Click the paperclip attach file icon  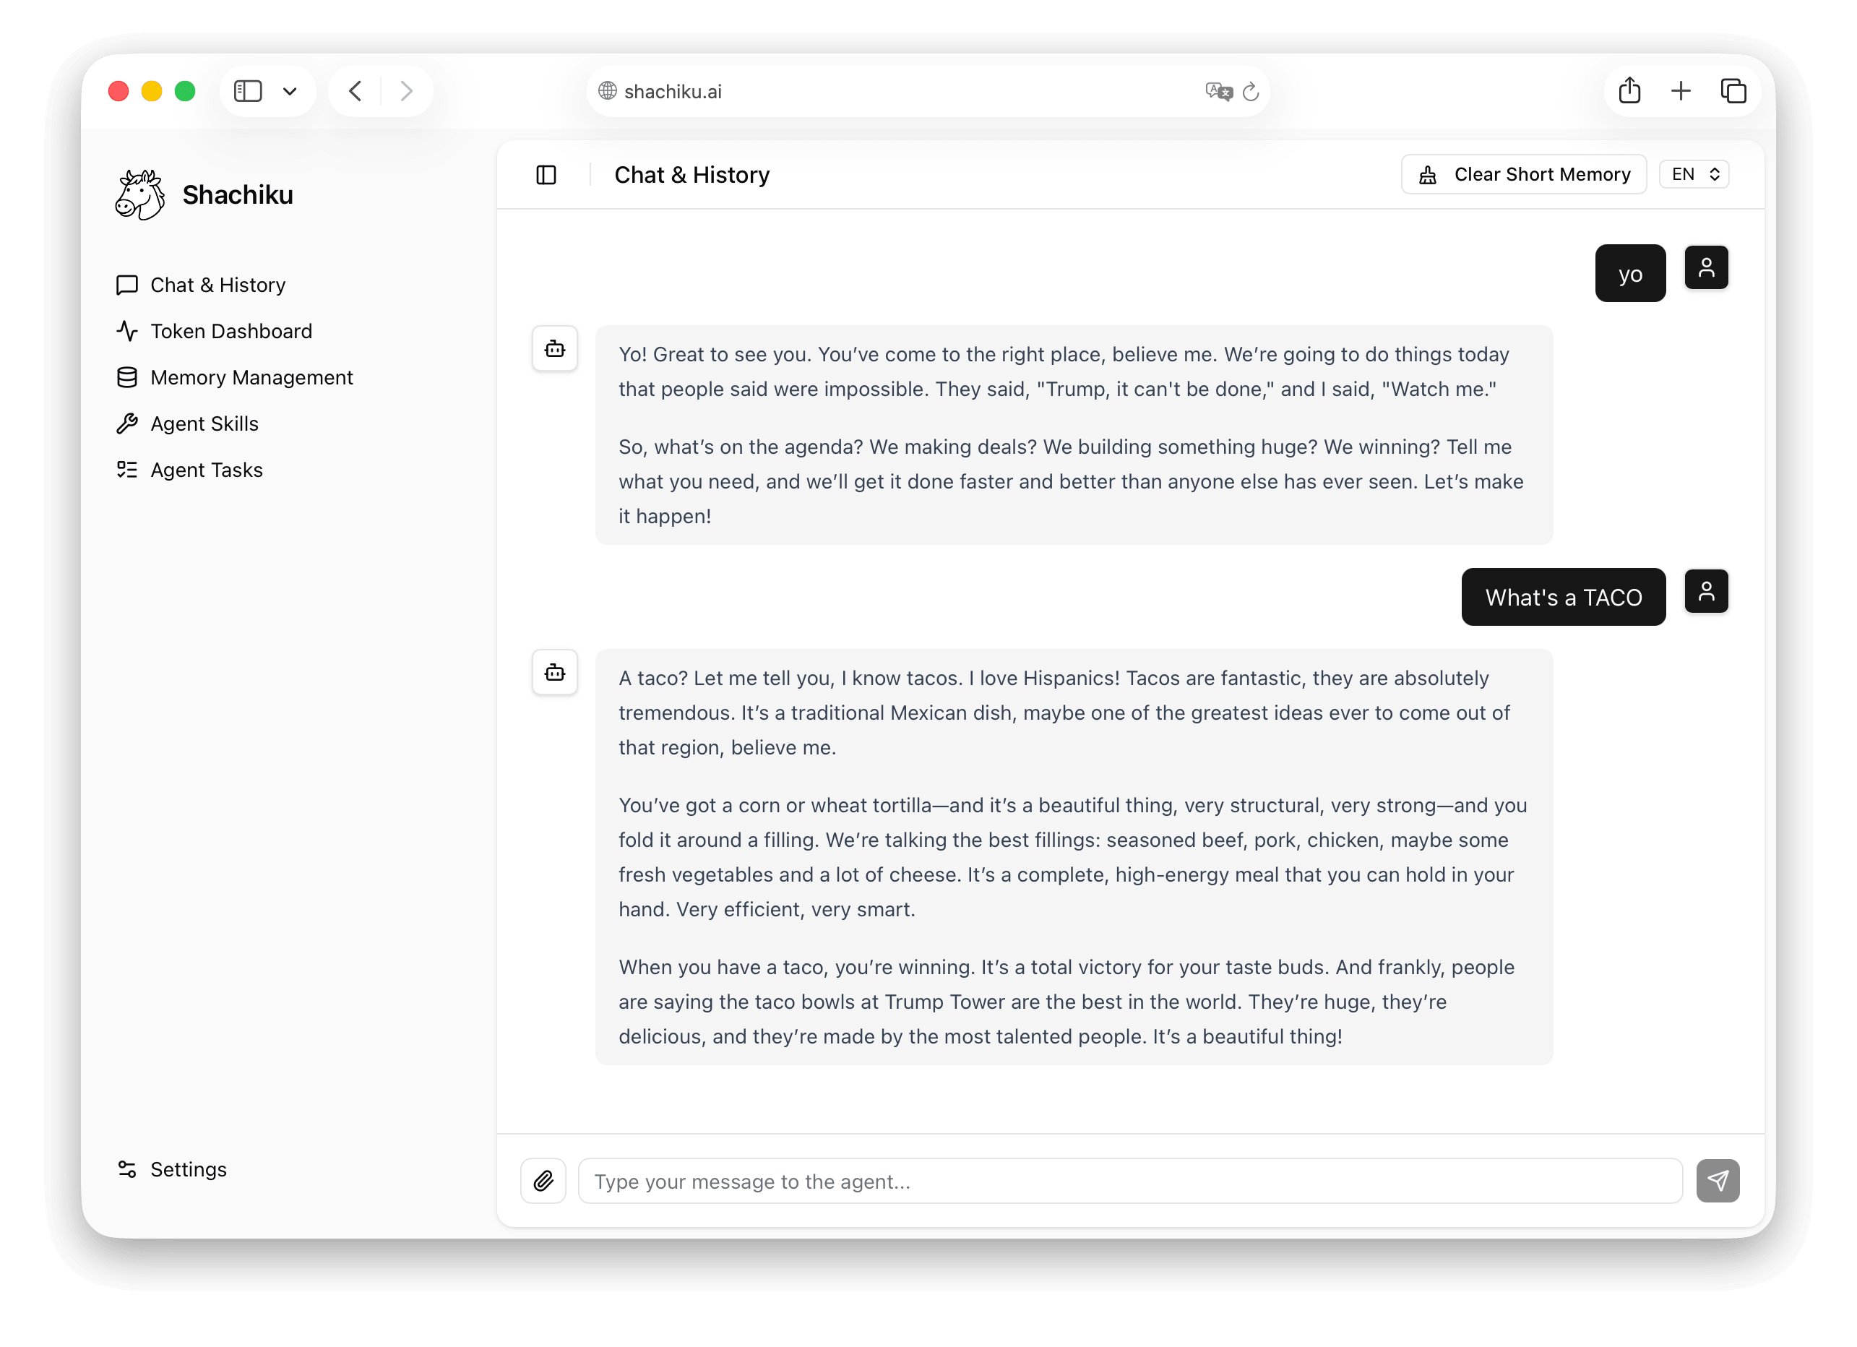(x=543, y=1181)
